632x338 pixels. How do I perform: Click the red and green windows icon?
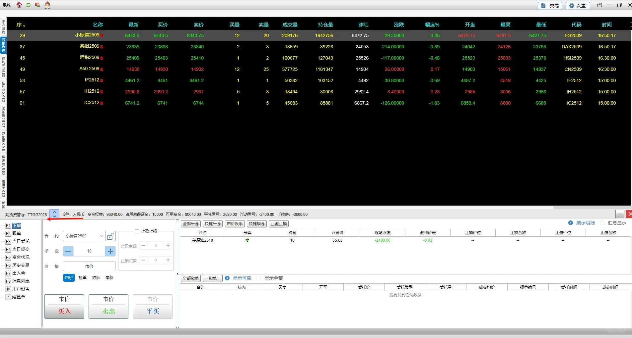[x=37, y=5]
